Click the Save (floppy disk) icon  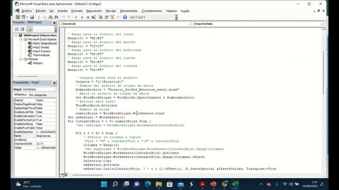(32, 17)
